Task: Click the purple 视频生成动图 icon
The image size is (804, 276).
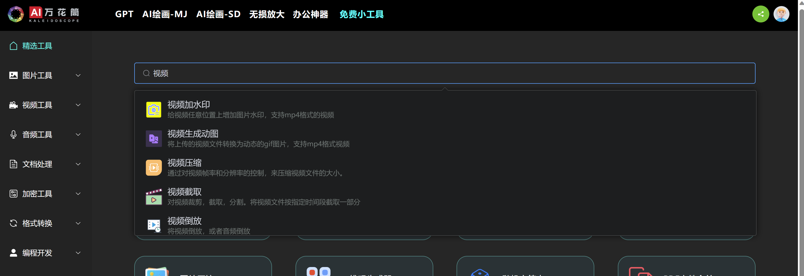Action: tap(154, 138)
